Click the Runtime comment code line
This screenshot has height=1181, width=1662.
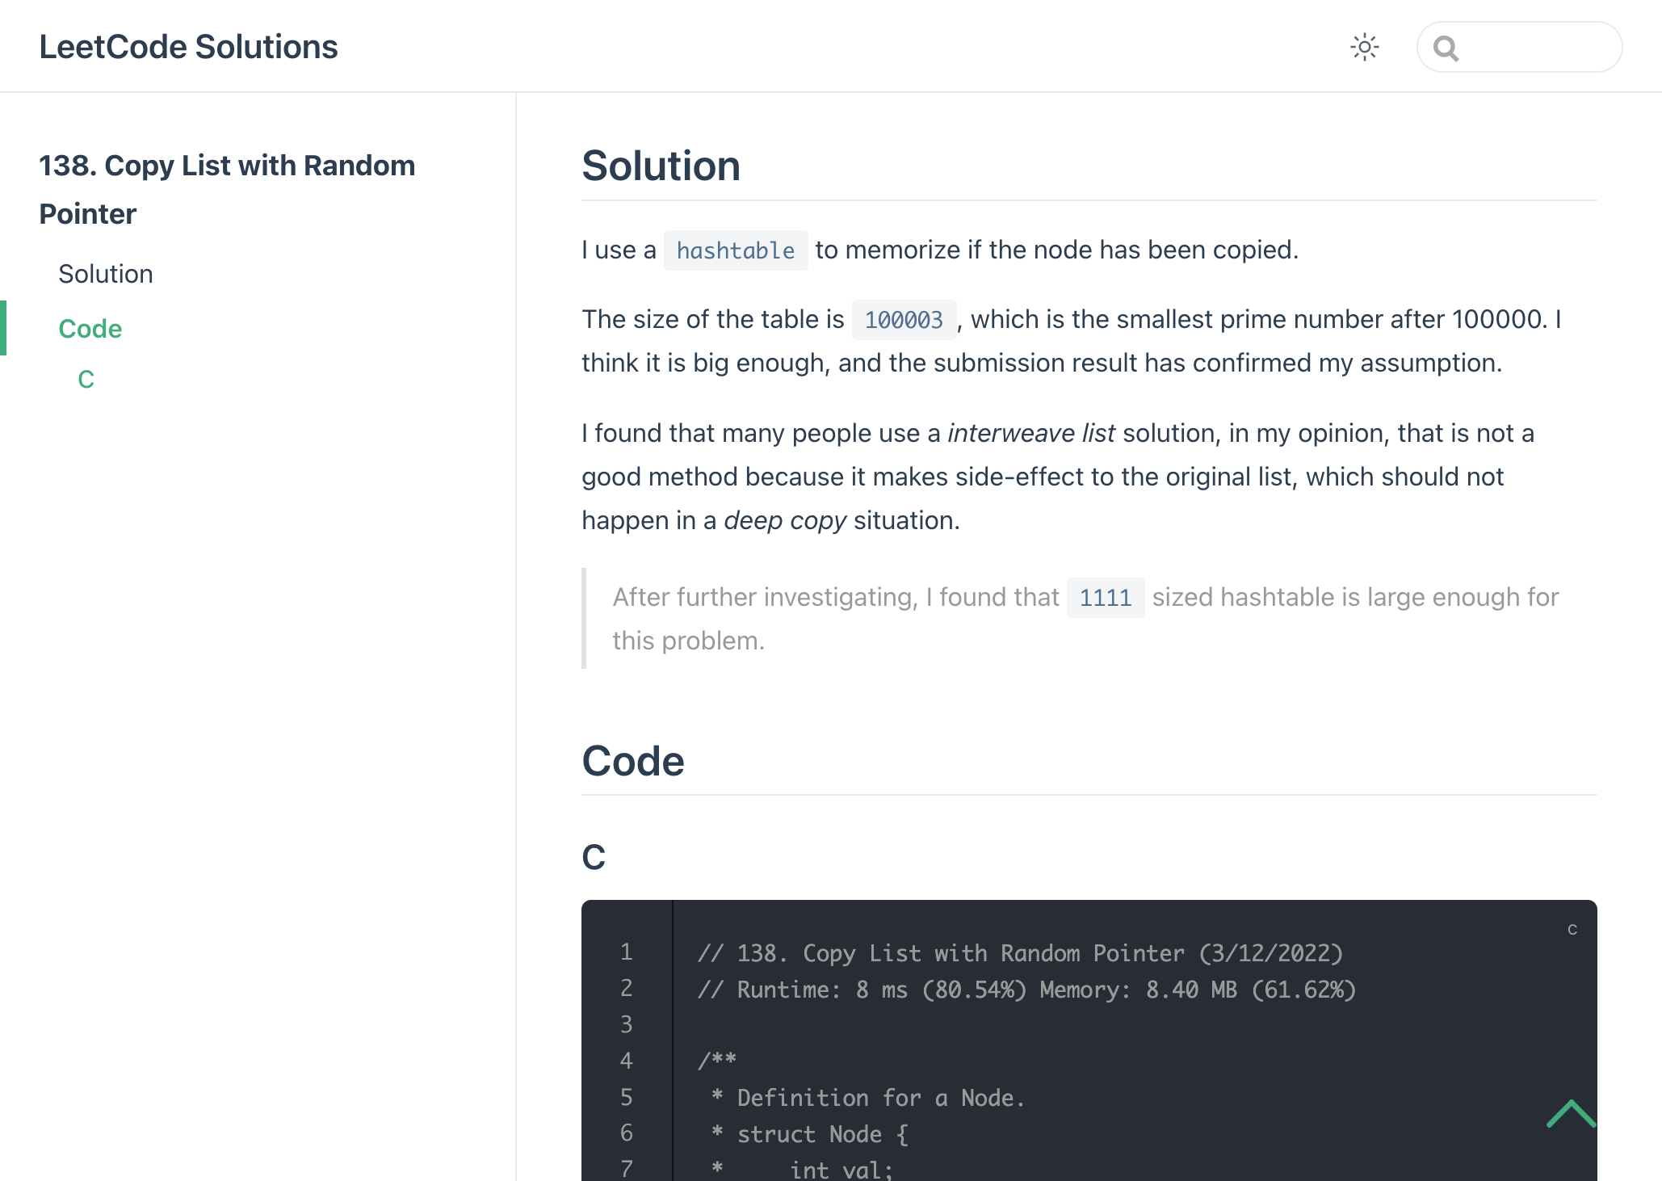1026,990
